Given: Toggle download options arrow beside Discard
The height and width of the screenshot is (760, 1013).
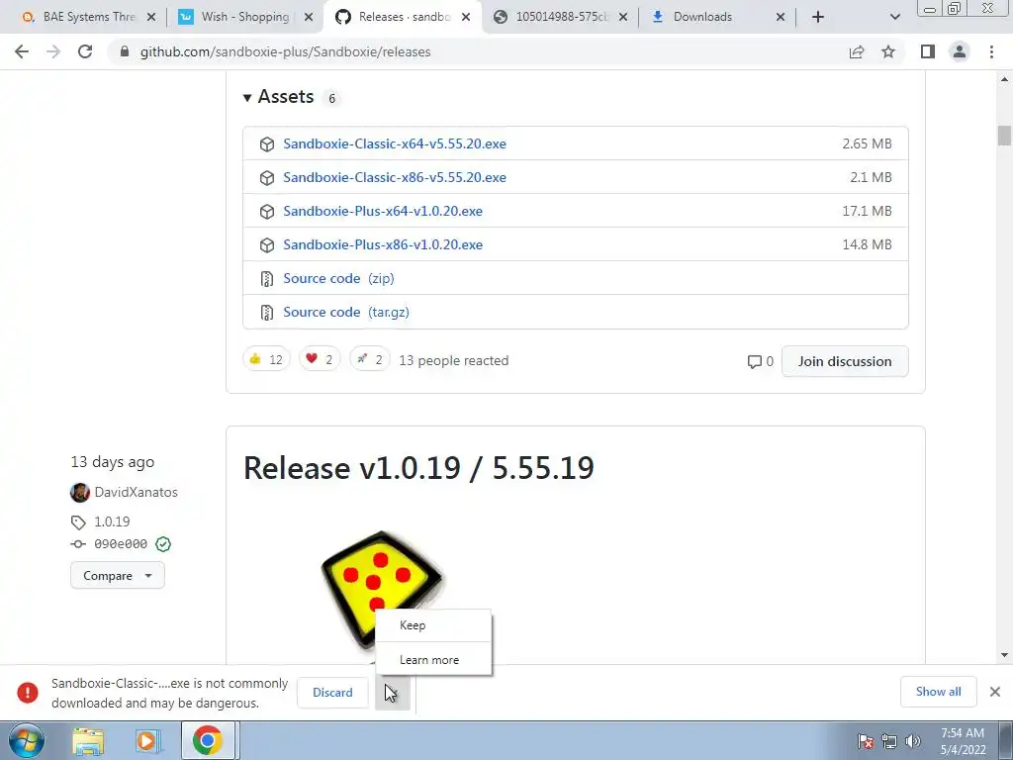Looking at the screenshot, I should (392, 693).
